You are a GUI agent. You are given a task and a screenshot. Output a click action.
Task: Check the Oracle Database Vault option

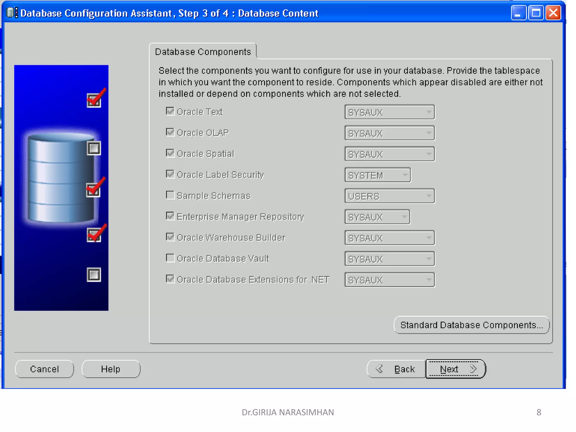pos(170,258)
